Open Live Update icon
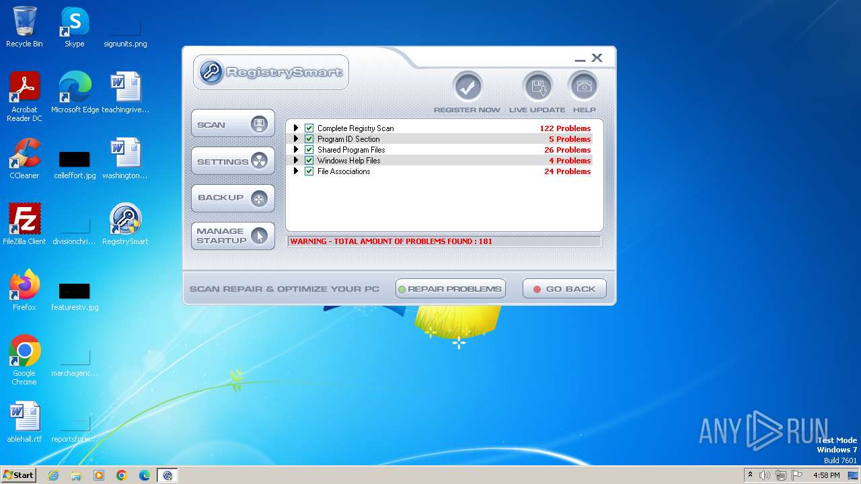861x484 pixels. click(537, 87)
